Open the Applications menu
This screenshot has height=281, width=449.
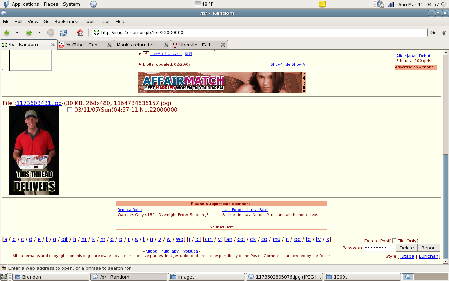[25, 4]
